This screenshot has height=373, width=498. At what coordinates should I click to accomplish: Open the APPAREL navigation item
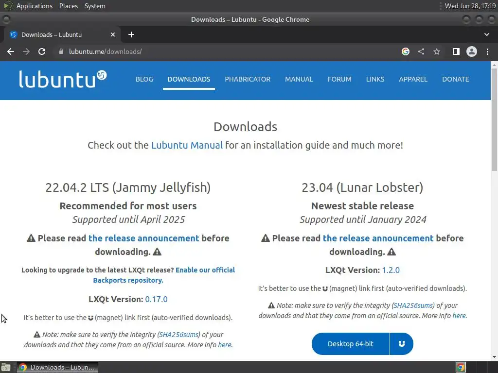tap(413, 79)
